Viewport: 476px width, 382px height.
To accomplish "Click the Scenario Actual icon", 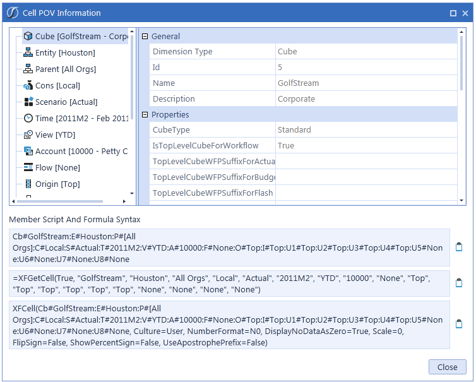I will pyautogui.click(x=28, y=102).
